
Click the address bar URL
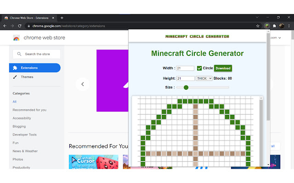[x=68, y=26]
